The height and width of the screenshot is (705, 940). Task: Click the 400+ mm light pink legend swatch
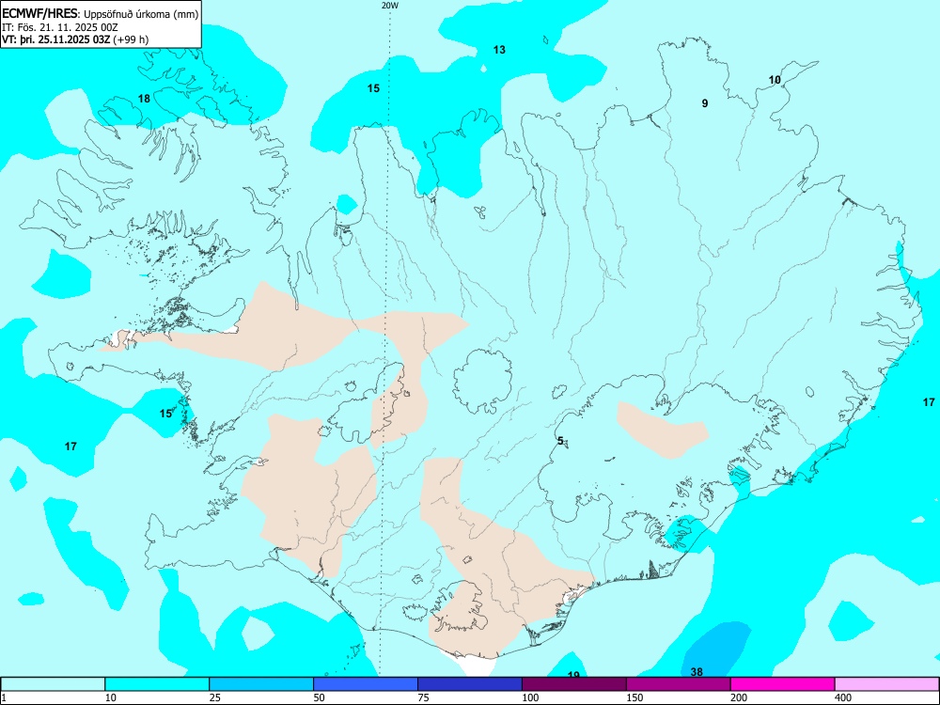pyautogui.click(x=887, y=684)
